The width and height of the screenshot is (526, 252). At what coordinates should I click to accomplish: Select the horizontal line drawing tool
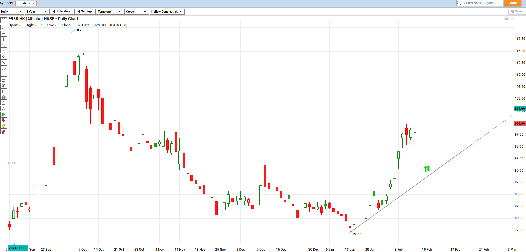(x=4, y=33)
